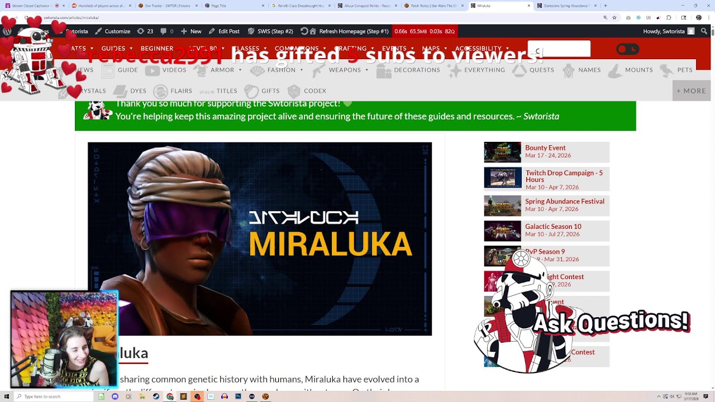Click the admin bar search magnifier icon
This screenshot has width=715, height=402.
tap(704, 31)
